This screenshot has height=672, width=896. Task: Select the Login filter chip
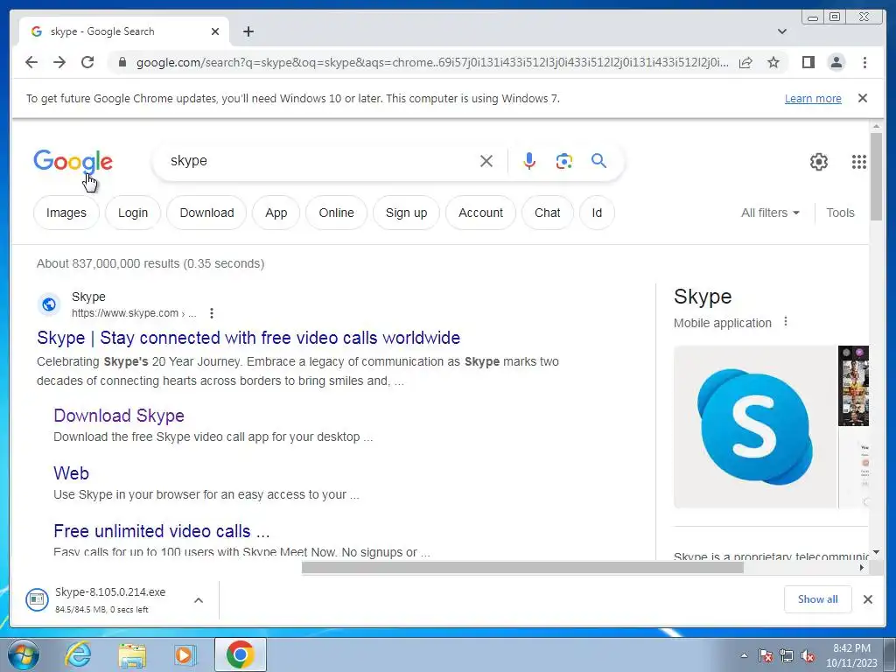[133, 213]
